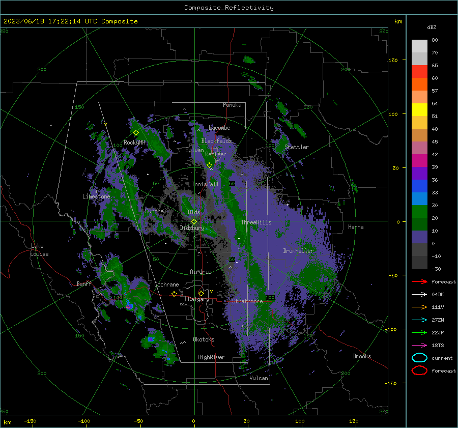458x428 pixels.
Task: Click the Cochrane city label
Action: click(166, 284)
